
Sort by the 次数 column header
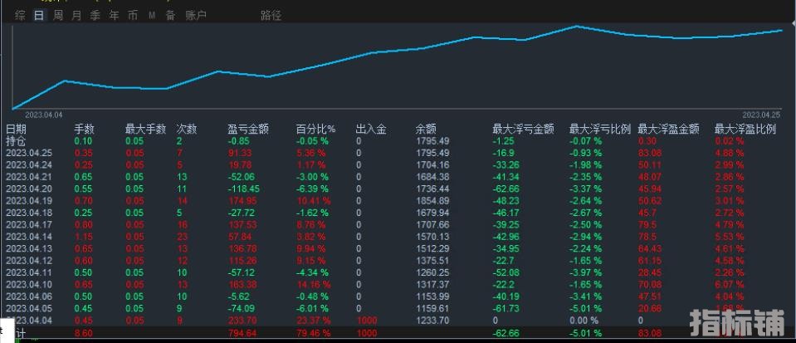(x=186, y=129)
